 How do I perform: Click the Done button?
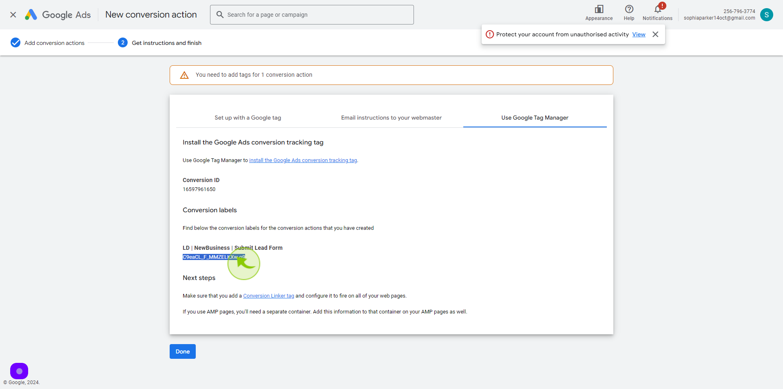tap(183, 351)
